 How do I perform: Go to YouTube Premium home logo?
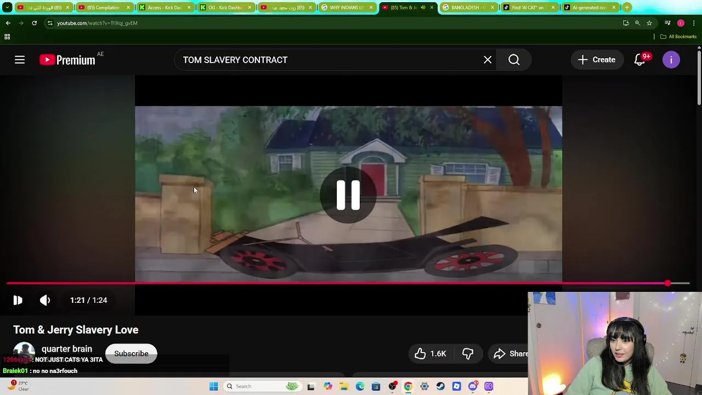[x=67, y=60]
